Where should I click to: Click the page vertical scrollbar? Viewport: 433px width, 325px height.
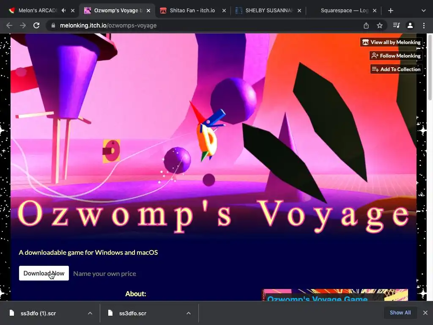click(x=430, y=68)
